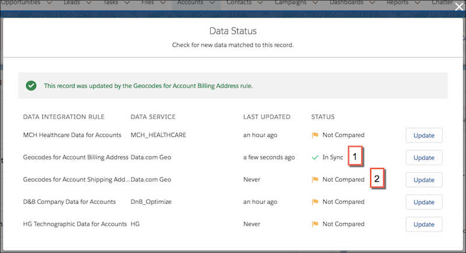Click the DnB_Optimize data service cell
This screenshot has height=253, width=466.
point(151,201)
